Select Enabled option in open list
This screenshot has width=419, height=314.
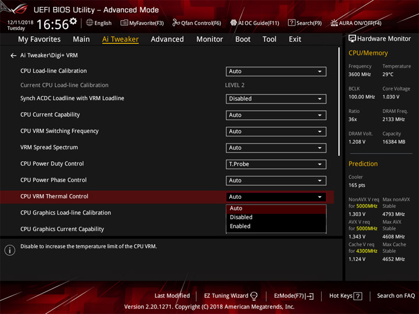point(276,226)
